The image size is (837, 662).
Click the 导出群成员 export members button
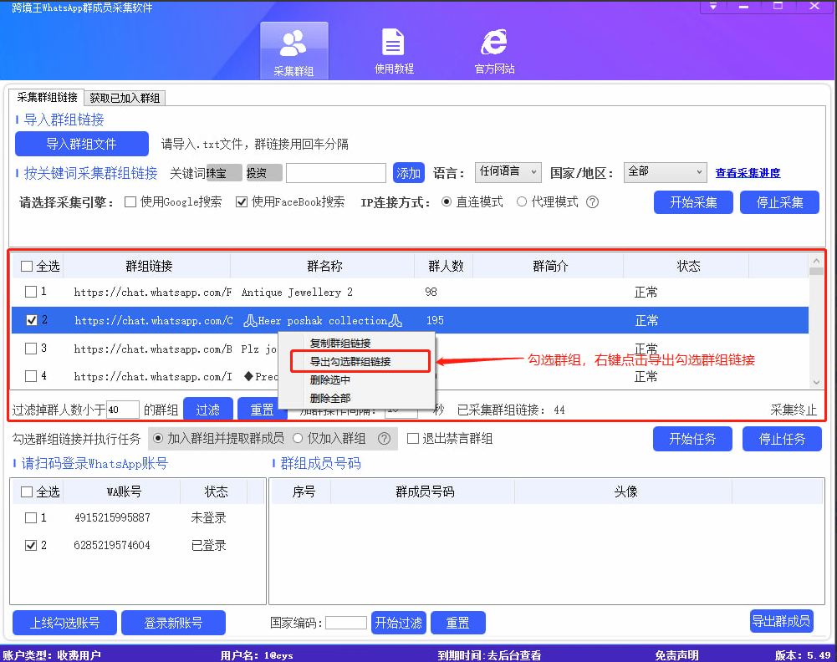(x=781, y=623)
